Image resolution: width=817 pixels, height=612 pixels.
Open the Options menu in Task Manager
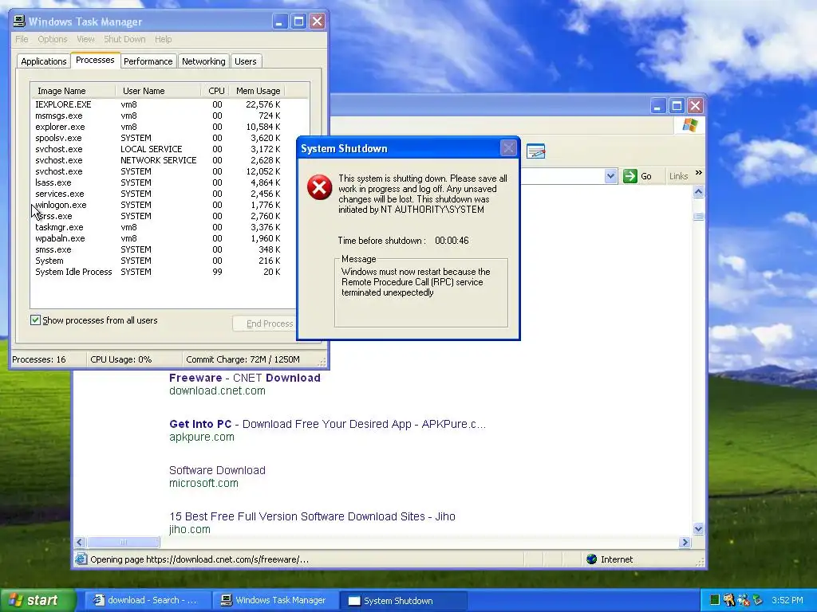click(52, 39)
